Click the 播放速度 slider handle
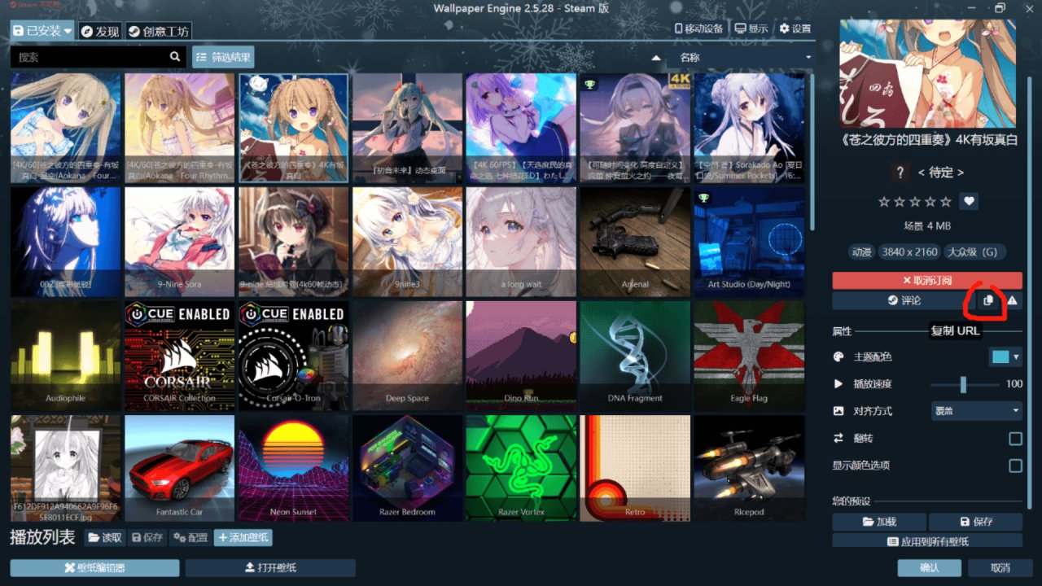 click(x=963, y=384)
